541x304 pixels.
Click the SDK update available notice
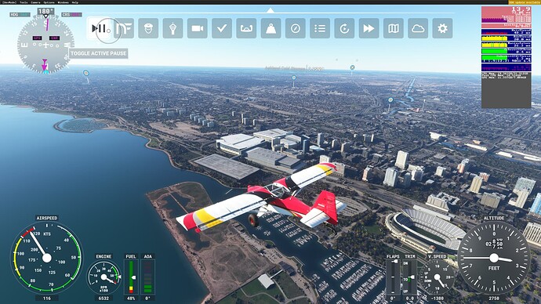[524, 2]
